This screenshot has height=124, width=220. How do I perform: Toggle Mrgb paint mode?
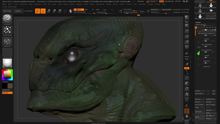[81, 10]
